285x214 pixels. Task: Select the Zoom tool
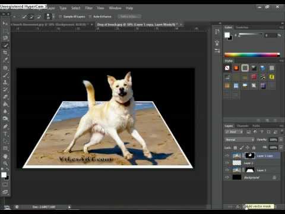click(x=5, y=163)
